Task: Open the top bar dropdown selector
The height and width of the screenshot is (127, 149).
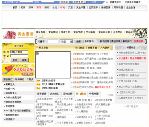Action: coord(80,2)
